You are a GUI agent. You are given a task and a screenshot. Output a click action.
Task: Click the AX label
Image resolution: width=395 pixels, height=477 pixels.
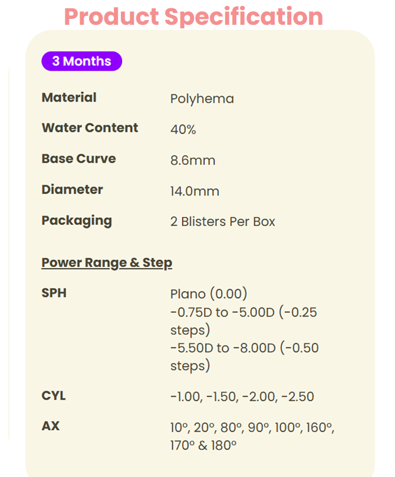(x=51, y=425)
